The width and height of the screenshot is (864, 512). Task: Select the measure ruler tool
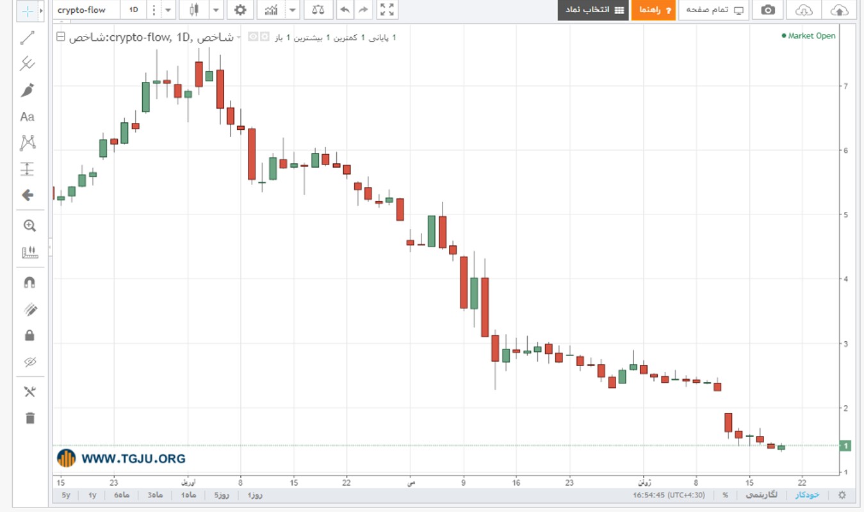coord(29,252)
